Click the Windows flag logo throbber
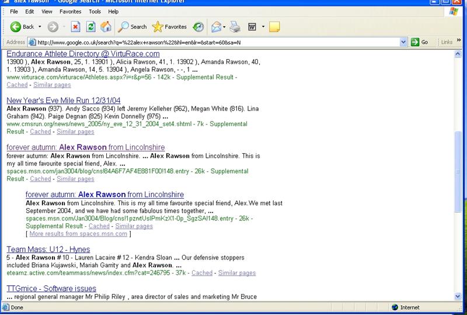This screenshot has height=315, width=467. point(454,12)
